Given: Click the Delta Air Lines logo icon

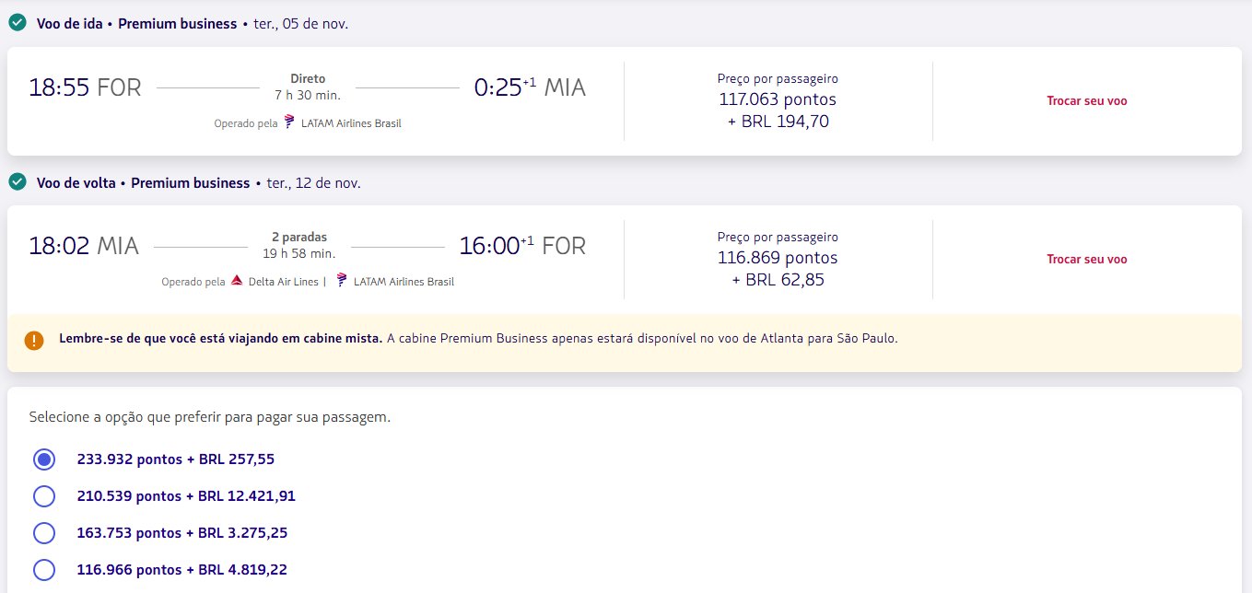Looking at the screenshot, I should click(x=237, y=281).
